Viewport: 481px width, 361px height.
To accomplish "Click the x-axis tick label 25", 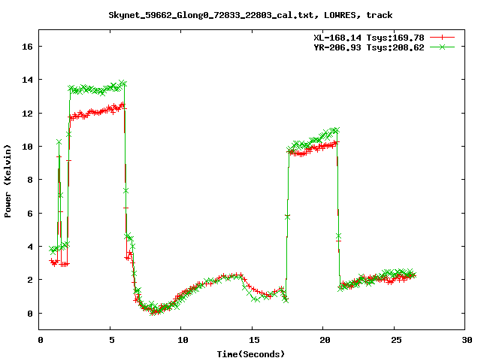I will click(396, 340).
